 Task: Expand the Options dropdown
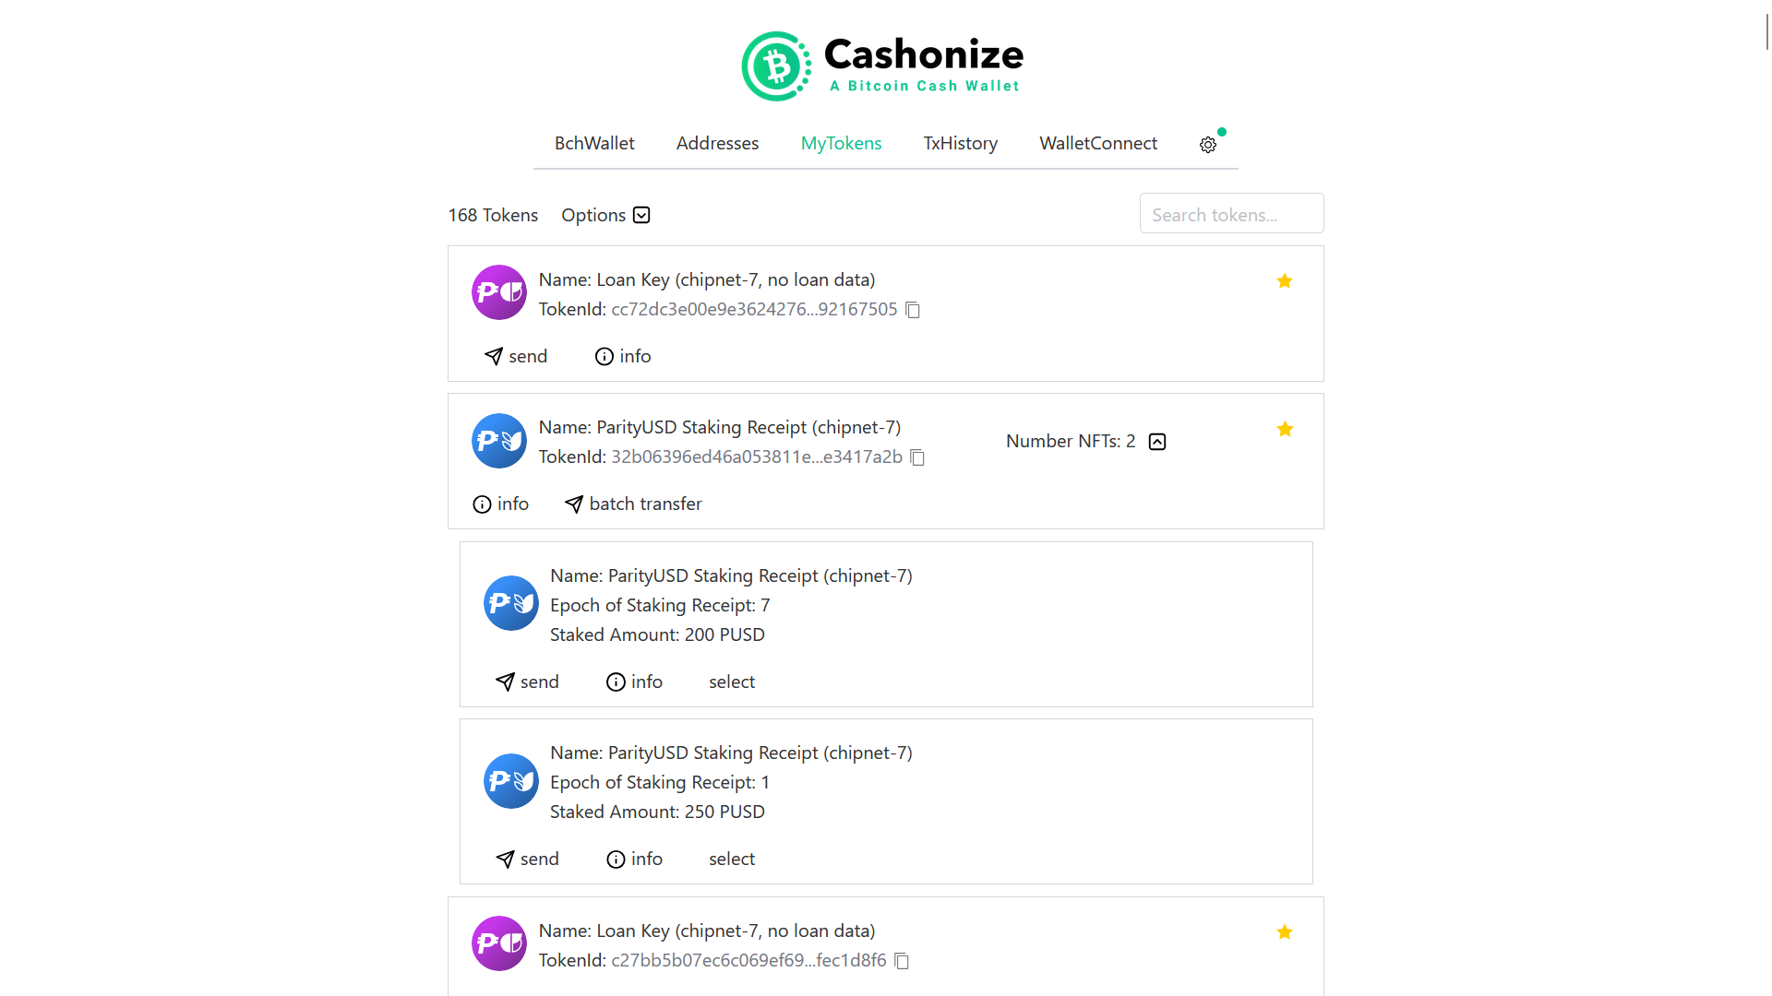(x=605, y=215)
